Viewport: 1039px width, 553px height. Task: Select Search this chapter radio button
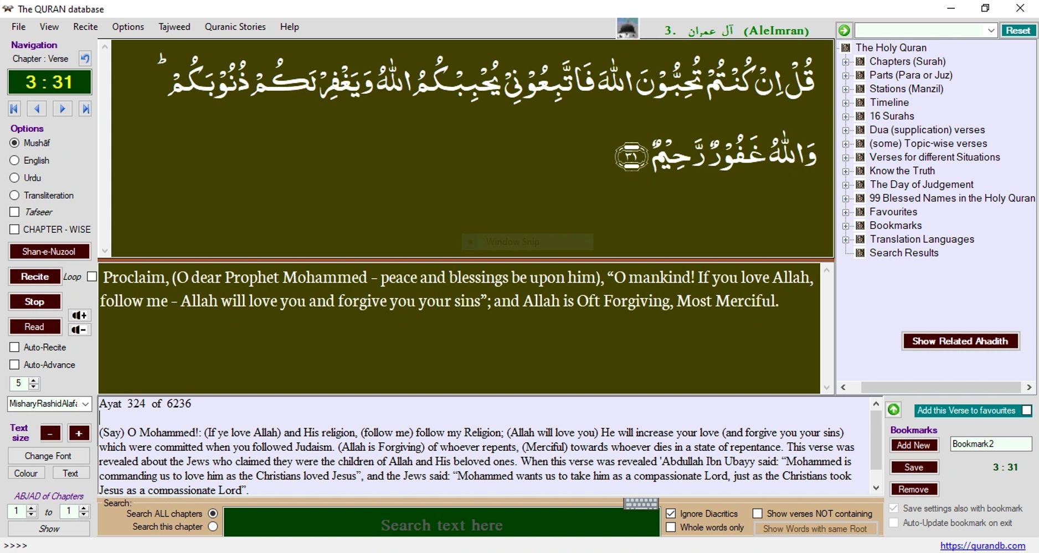coord(213,527)
